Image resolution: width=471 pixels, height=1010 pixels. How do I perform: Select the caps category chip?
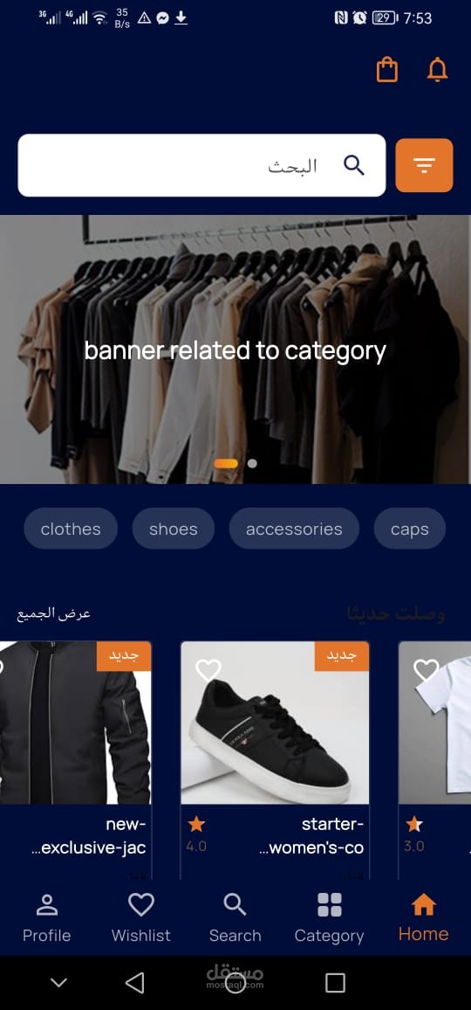coord(410,529)
